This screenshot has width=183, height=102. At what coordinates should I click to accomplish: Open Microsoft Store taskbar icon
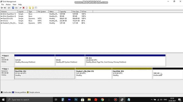[83, 99]
